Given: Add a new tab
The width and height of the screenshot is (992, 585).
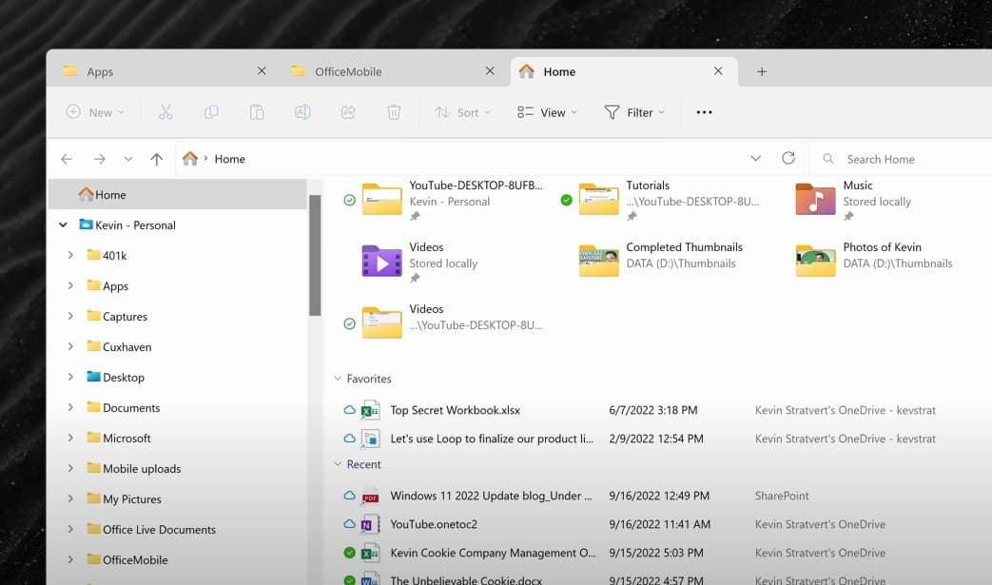Looking at the screenshot, I should coord(762,72).
